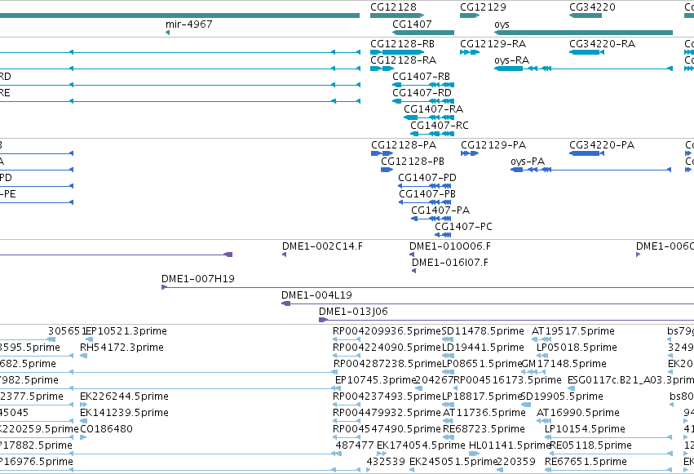Click the CG1407-PD protein label
The height and width of the screenshot is (474, 694).
[x=427, y=178]
